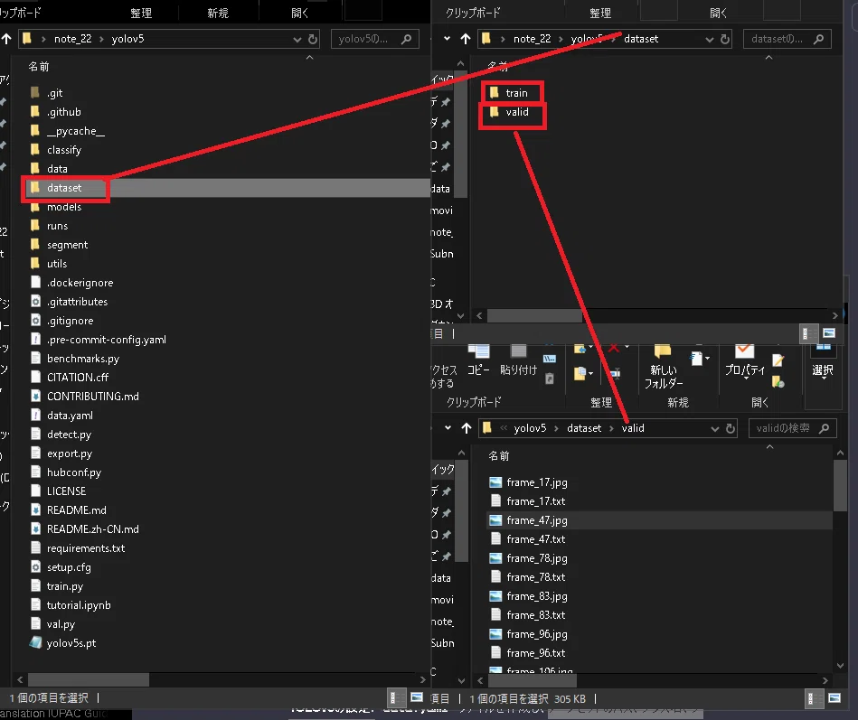Click the horizontal scrollbar in the yolov5 window

click(x=89, y=679)
